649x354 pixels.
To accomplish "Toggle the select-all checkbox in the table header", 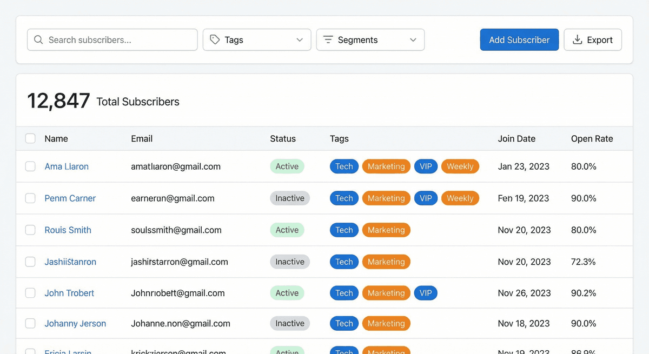I will pos(30,138).
